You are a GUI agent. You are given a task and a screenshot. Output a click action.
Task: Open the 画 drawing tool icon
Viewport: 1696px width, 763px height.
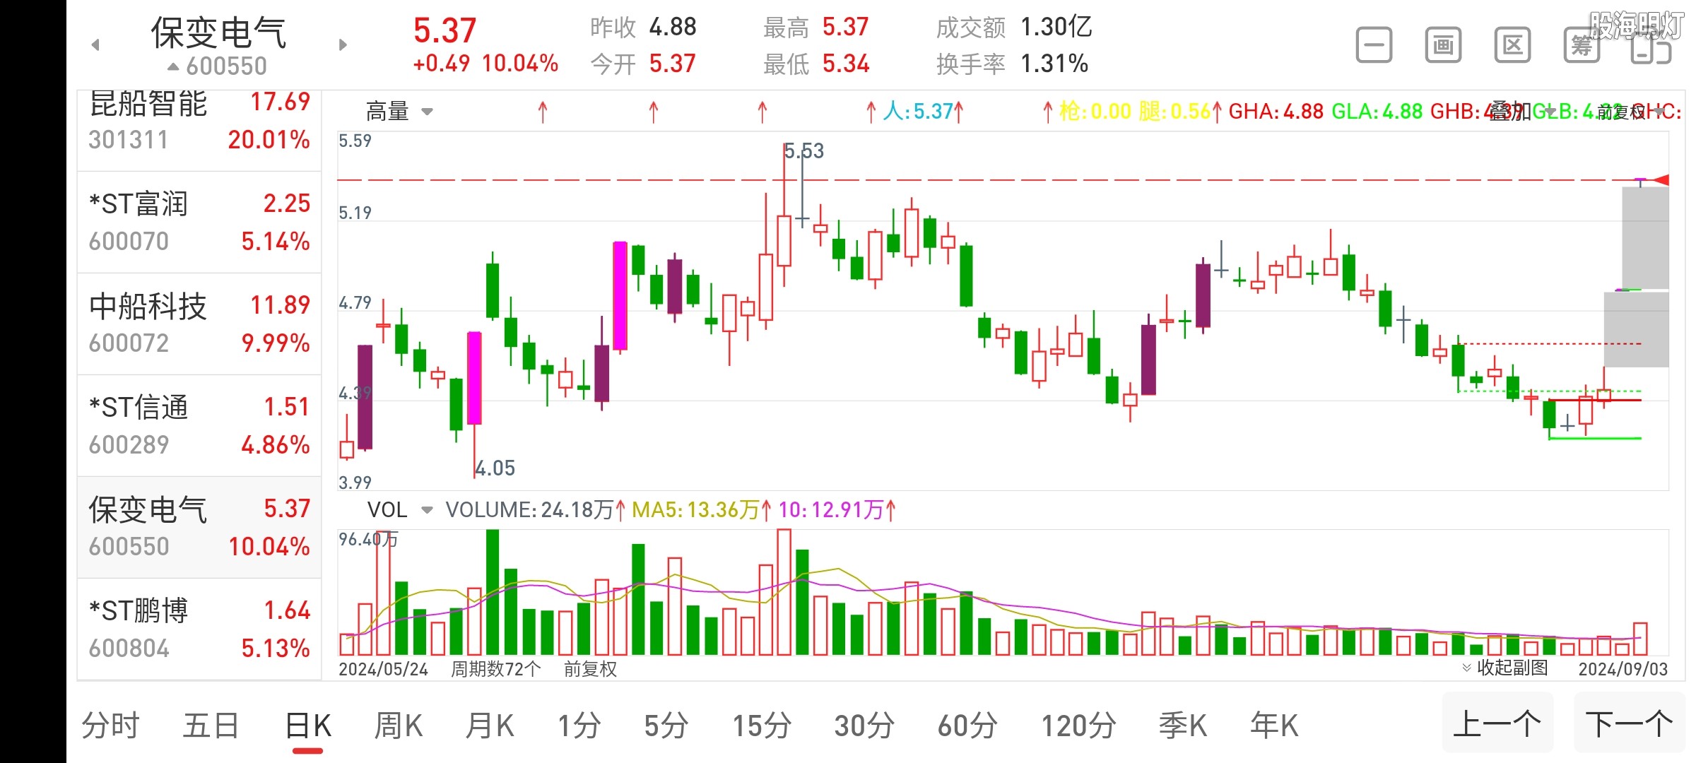[x=1443, y=46]
